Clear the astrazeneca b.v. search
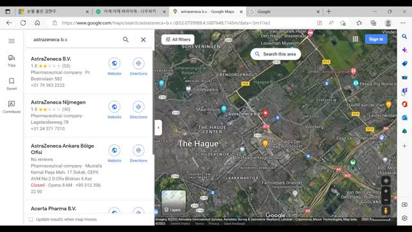The image size is (412, 232). pyautogui.click(x=143, y=40)
